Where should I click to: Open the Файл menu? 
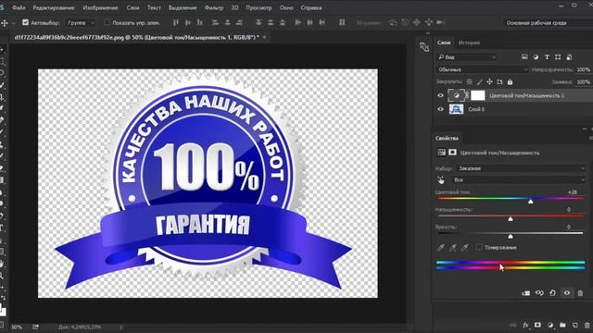[x=19, y=7]
